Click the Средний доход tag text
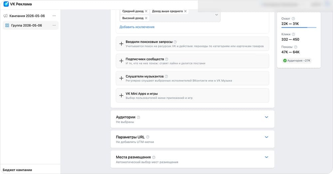 133,11
